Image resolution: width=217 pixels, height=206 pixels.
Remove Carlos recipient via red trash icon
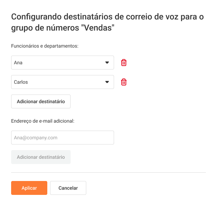point(124,82)
